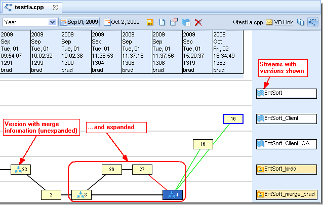
Task: Click the version graph icon at toolbar right
Action: 312,22
